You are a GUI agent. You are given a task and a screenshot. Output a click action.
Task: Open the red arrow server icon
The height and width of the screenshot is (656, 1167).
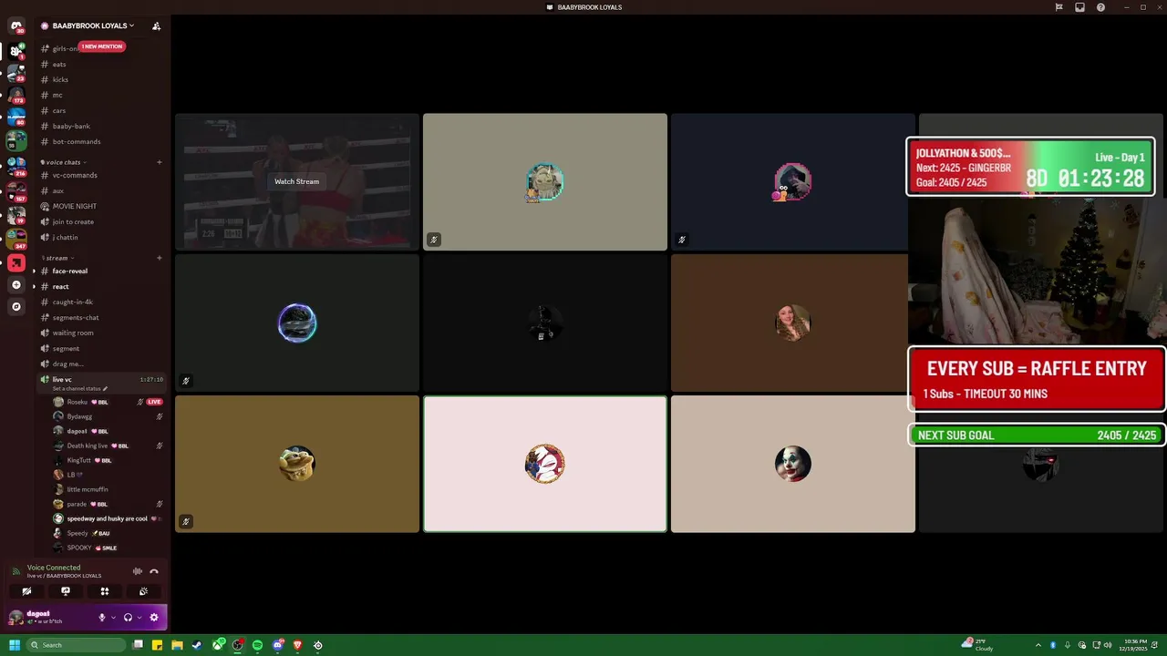[16, 263]
